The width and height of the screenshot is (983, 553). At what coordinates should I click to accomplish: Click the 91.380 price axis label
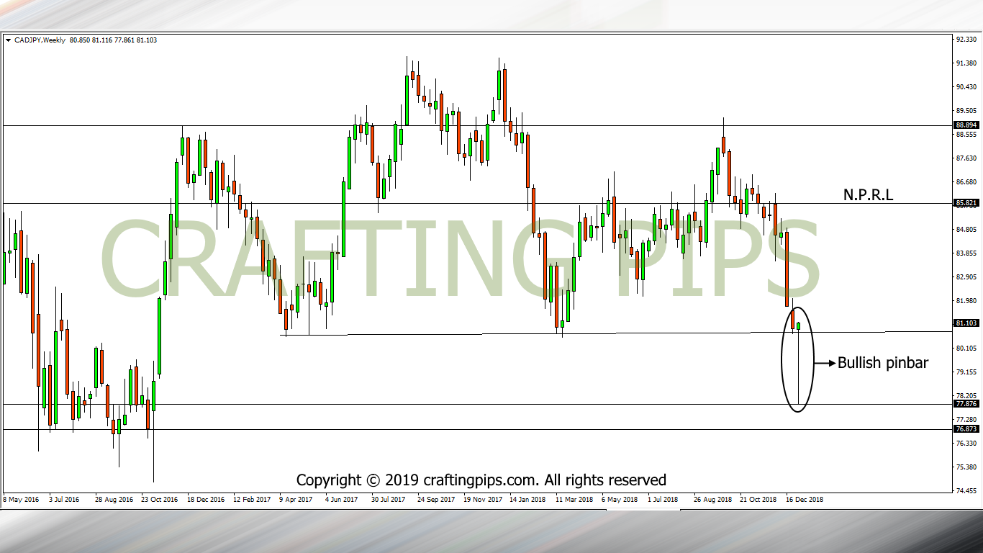966,63
